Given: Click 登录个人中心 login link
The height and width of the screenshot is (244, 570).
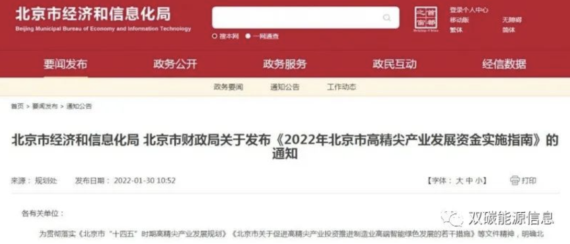Looking at the screenshot, I should pos(469,10).
